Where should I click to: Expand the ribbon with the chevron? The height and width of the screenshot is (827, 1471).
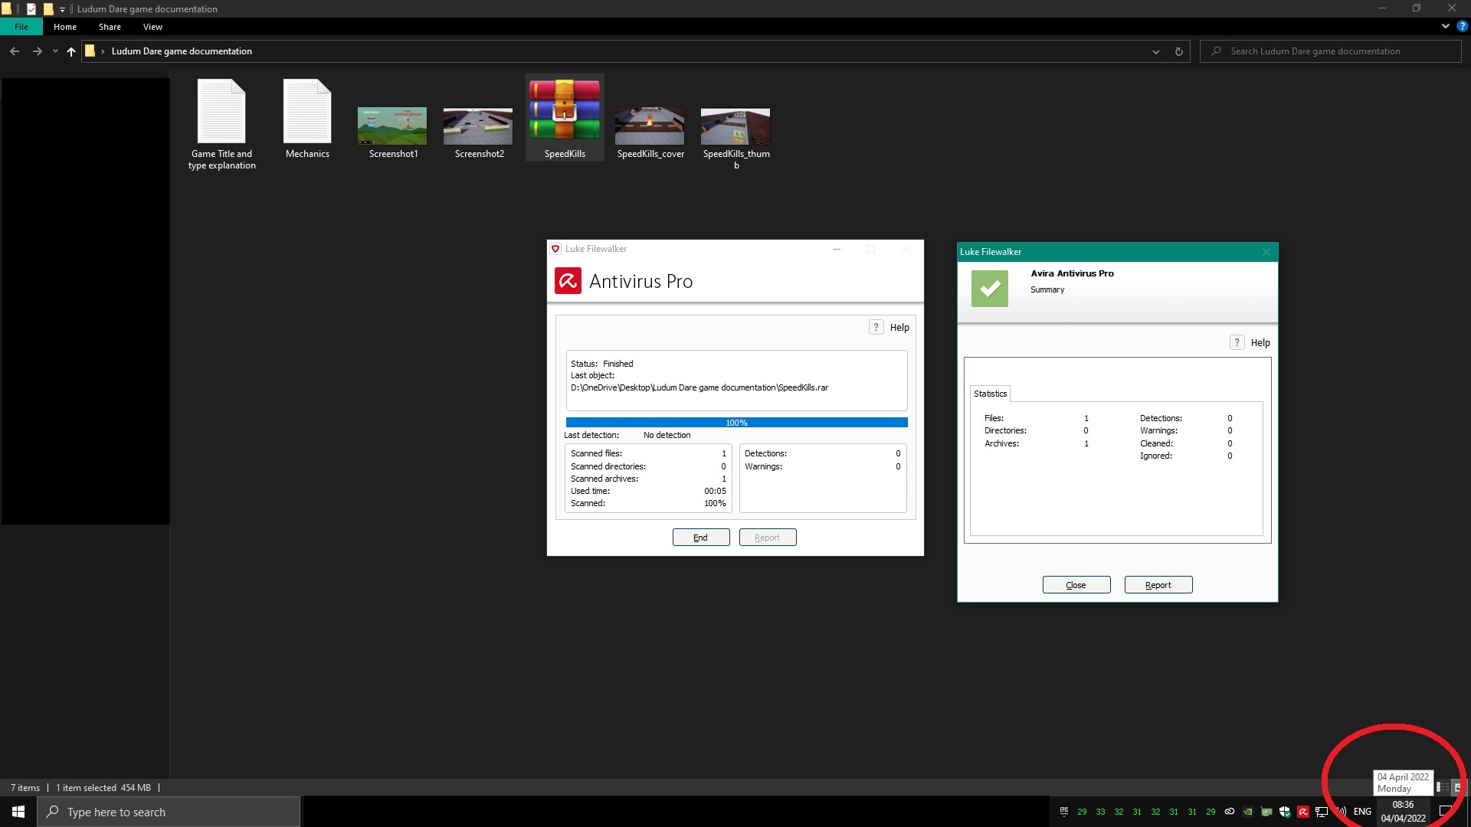1445,26
